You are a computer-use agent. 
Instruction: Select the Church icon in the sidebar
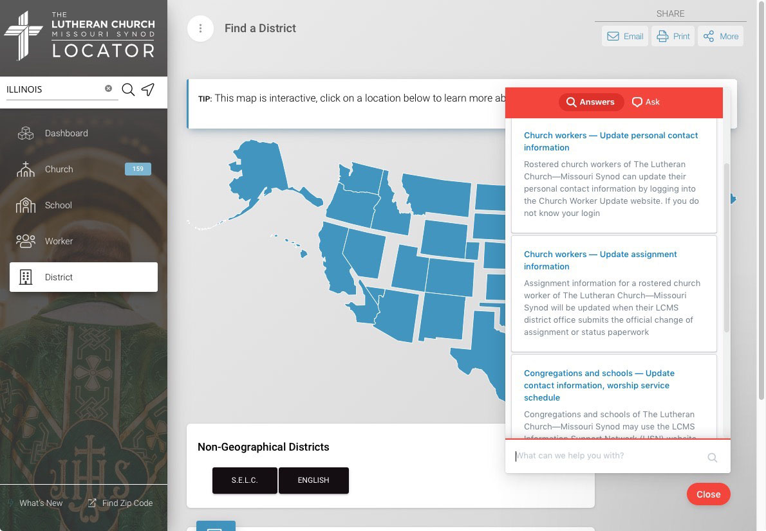pos(59,169)
